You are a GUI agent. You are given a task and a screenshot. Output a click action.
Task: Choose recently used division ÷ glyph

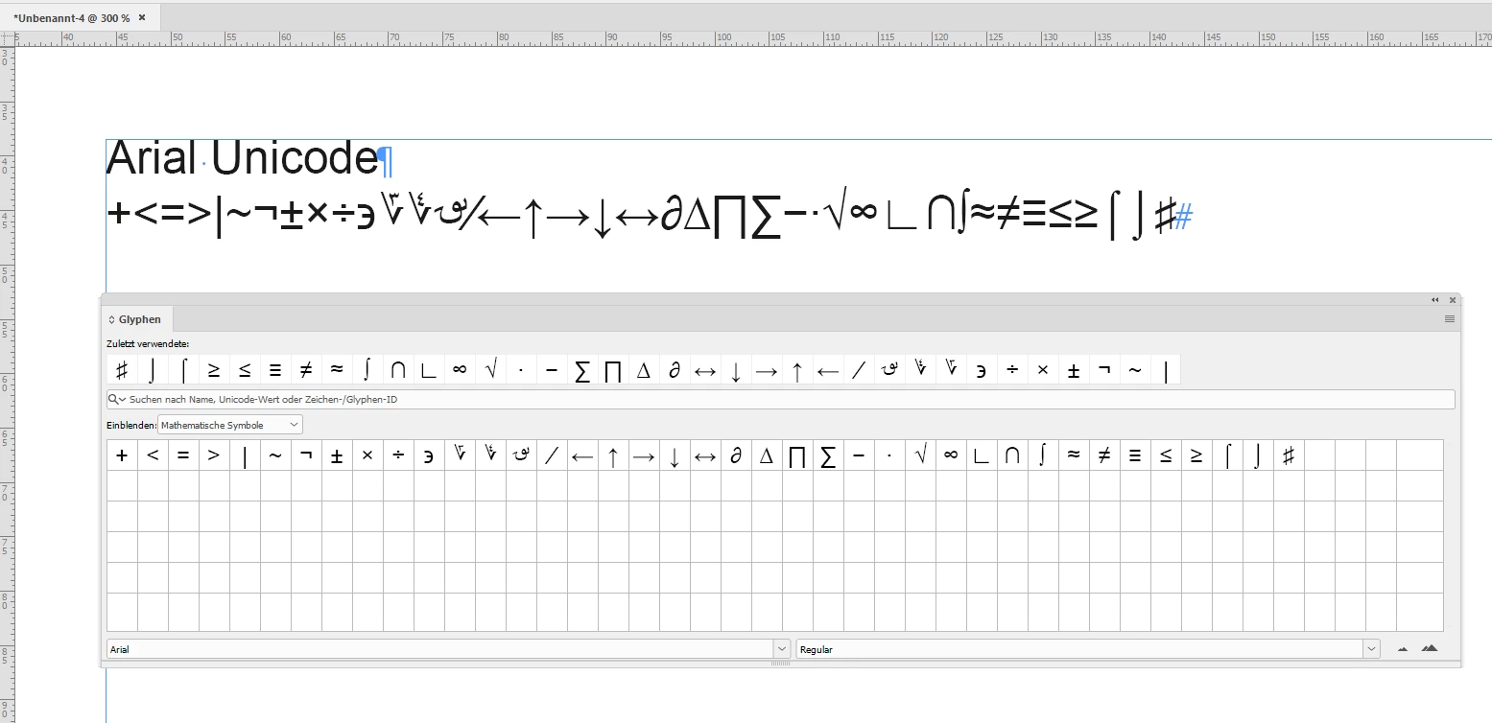[x=1012, y=370]
